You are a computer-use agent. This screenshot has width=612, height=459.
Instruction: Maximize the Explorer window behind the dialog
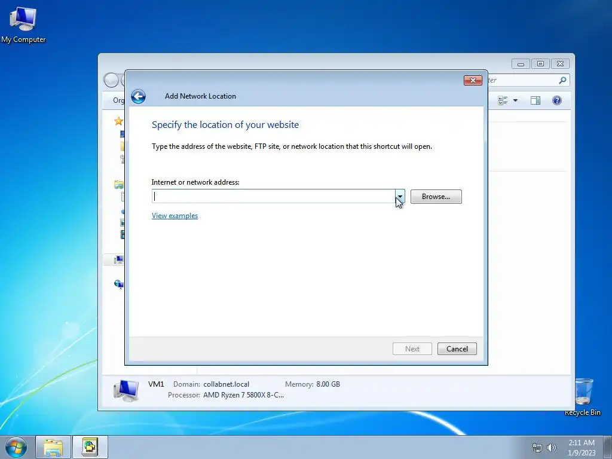(540, 63)
